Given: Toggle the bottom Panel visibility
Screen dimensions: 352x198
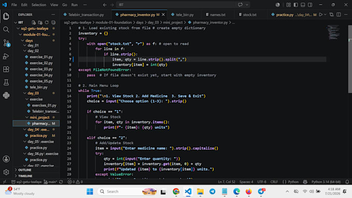Looking at the screenshot, I should (x=303, y=5).
